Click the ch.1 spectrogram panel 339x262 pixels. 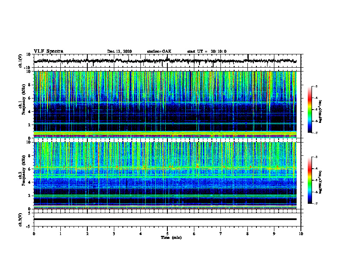(165, 104)
